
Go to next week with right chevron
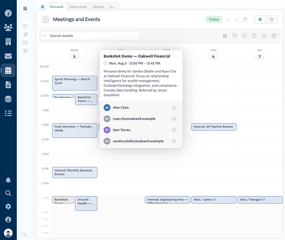(x=236, y=19)
